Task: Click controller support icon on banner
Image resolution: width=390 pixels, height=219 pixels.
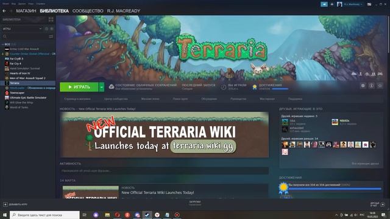Action: tap(380, 74)
